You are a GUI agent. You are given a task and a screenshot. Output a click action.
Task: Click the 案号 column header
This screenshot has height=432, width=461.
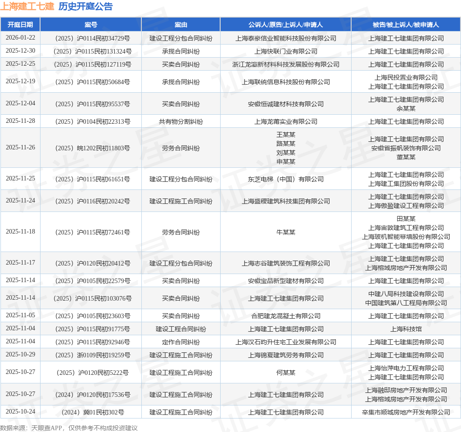(91, 25)
